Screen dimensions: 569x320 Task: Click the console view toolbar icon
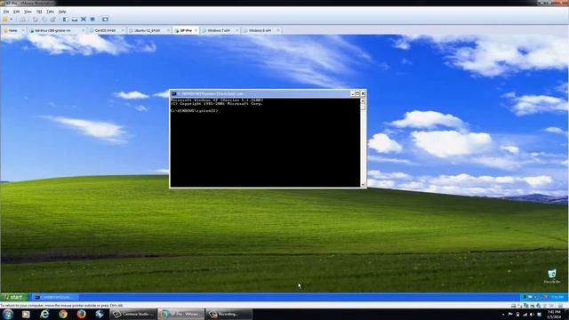click(x=105, y=20)
